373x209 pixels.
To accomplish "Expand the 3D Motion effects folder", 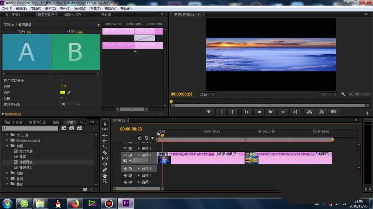I will click(7, 135).
